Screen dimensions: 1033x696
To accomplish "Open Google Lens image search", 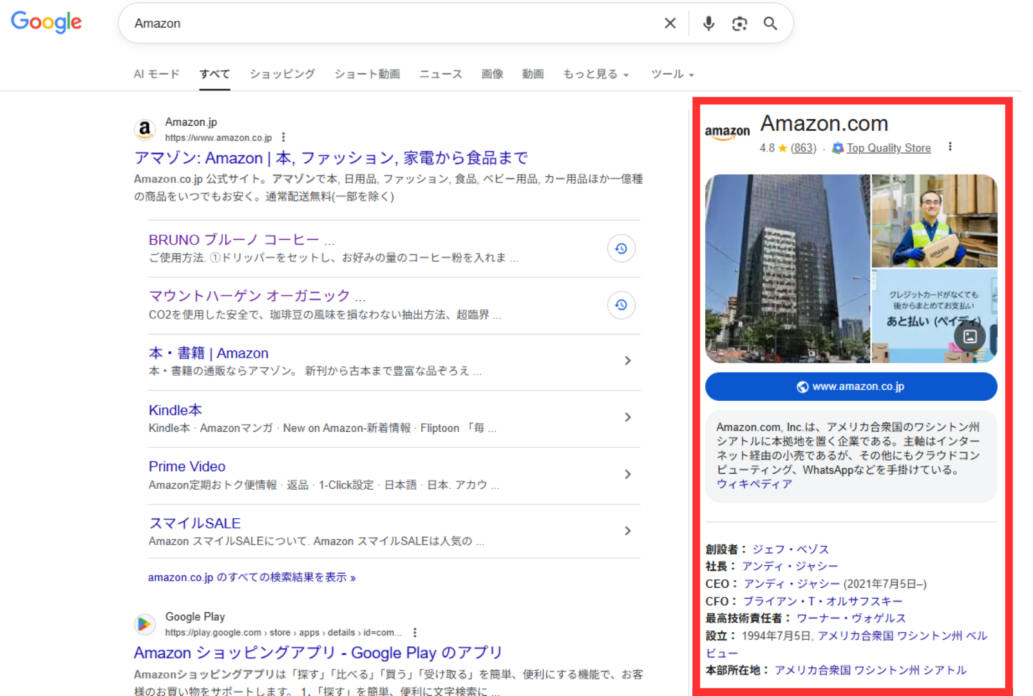I will click(x=739, y=23).
